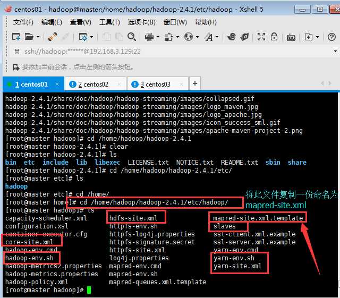The image size is (340, 298).
Task: Open the 窗口(W) menu
Action: pyautogui.click(x=175, y=22)
